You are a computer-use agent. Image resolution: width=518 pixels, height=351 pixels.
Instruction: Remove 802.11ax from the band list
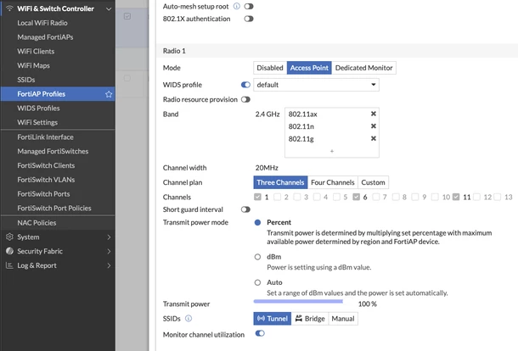[374, 114]
